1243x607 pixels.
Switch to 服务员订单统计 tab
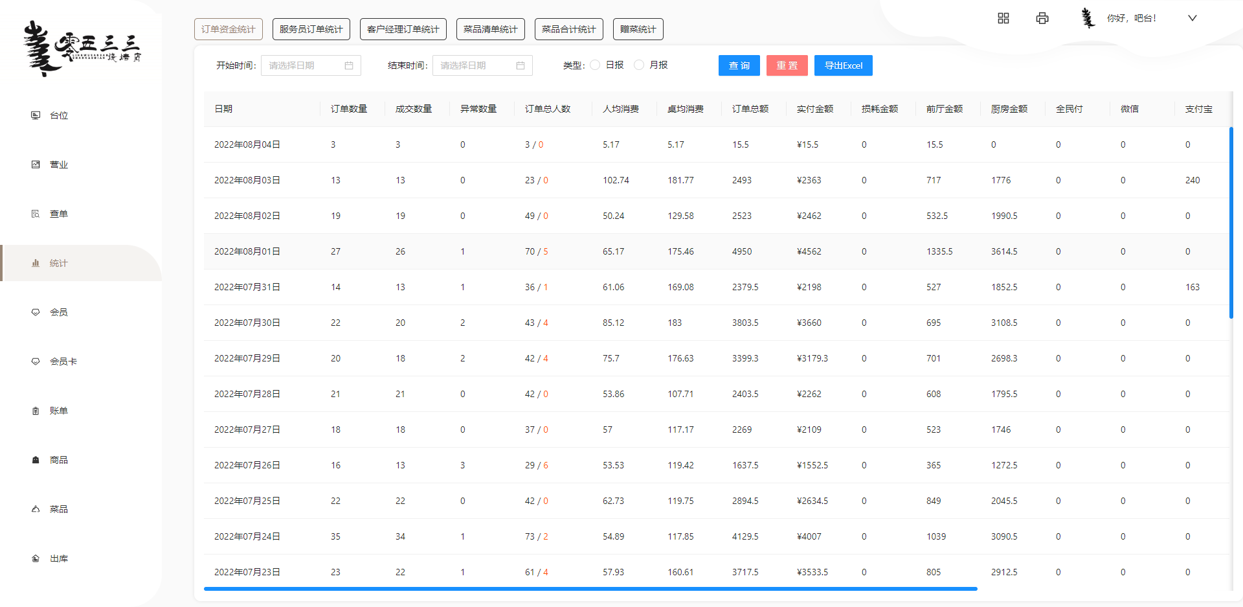pos(311,29)
